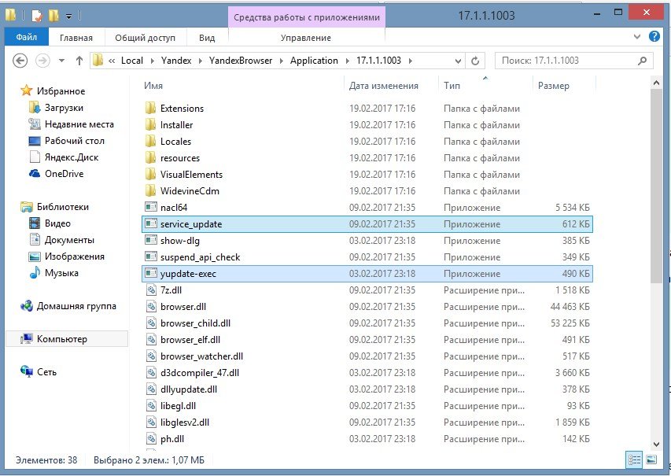This screenshot has width=671, height=476.
Task: Select the Installer folder icon
Action: point(150,124)
